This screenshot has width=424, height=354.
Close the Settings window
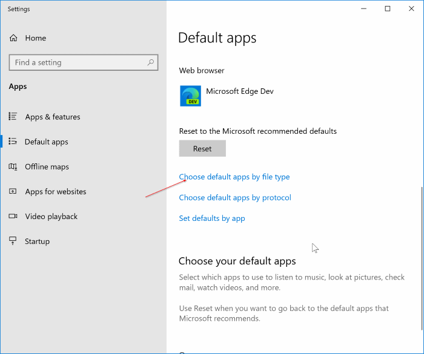pyautogui.click(x=411, y=8)
